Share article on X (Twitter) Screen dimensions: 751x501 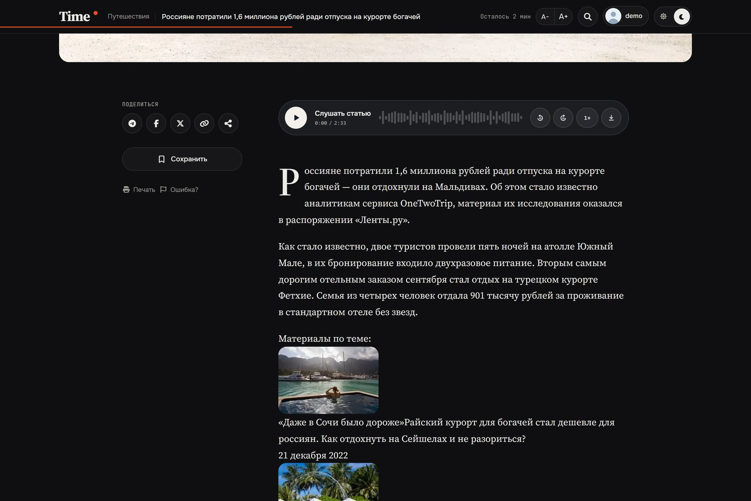point(180,123)
